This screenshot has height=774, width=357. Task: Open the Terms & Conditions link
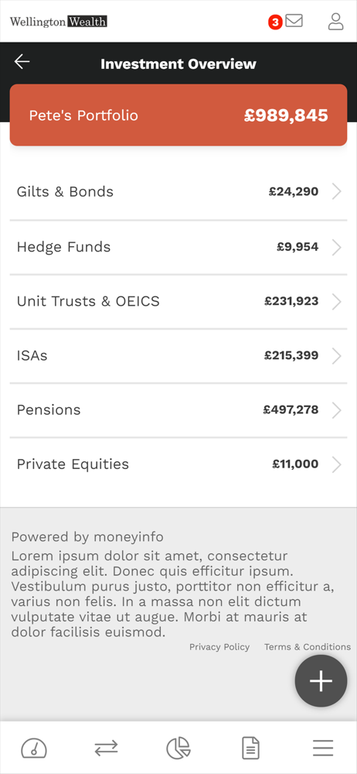pos(308,646)
